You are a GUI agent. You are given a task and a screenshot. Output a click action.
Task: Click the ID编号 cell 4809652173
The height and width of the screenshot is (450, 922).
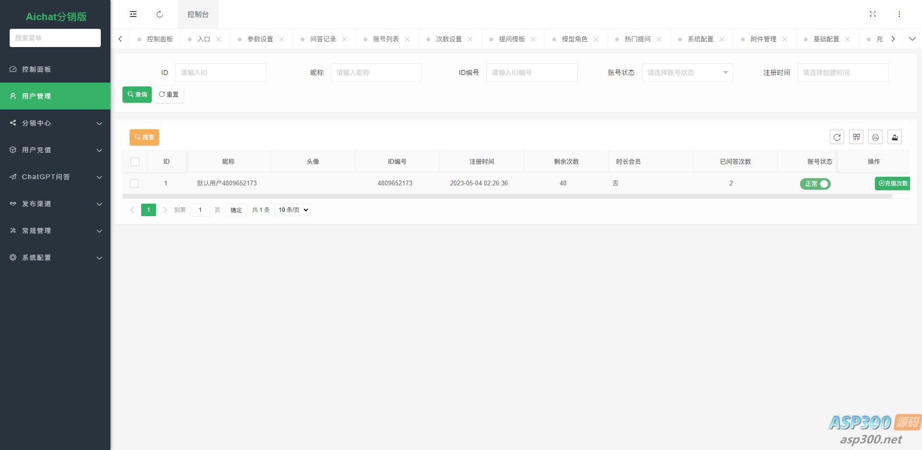point(395,183)
